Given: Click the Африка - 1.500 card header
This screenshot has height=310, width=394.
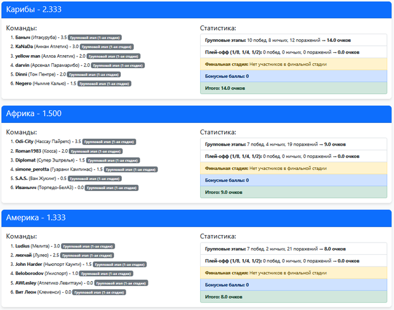Looking at the screenshot, I should 196,114.
